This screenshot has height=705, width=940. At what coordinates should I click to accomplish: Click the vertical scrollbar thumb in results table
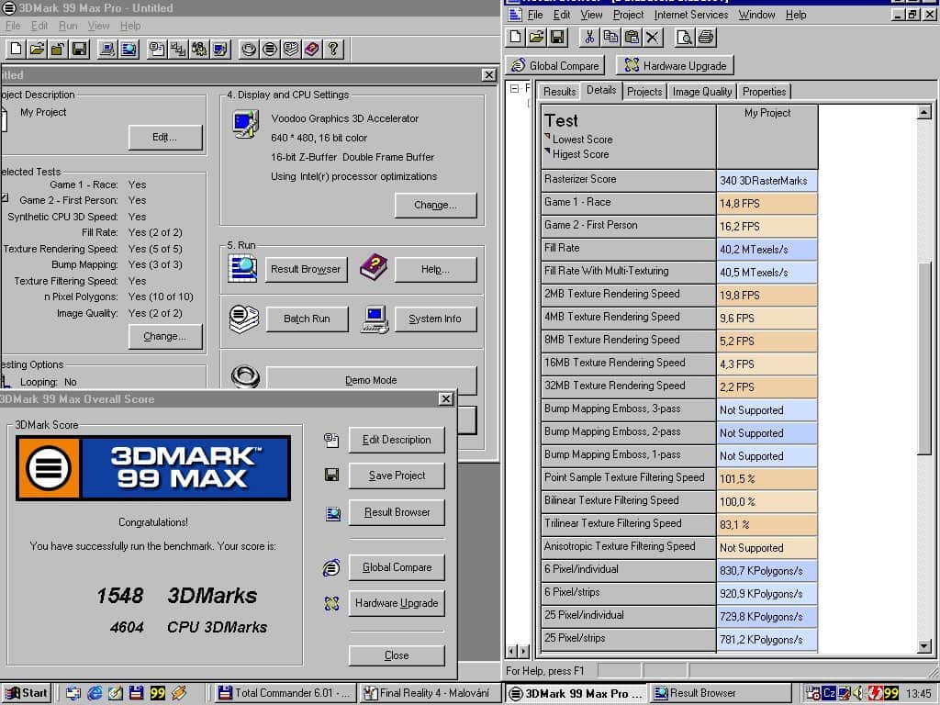click(x=923, y=357)
